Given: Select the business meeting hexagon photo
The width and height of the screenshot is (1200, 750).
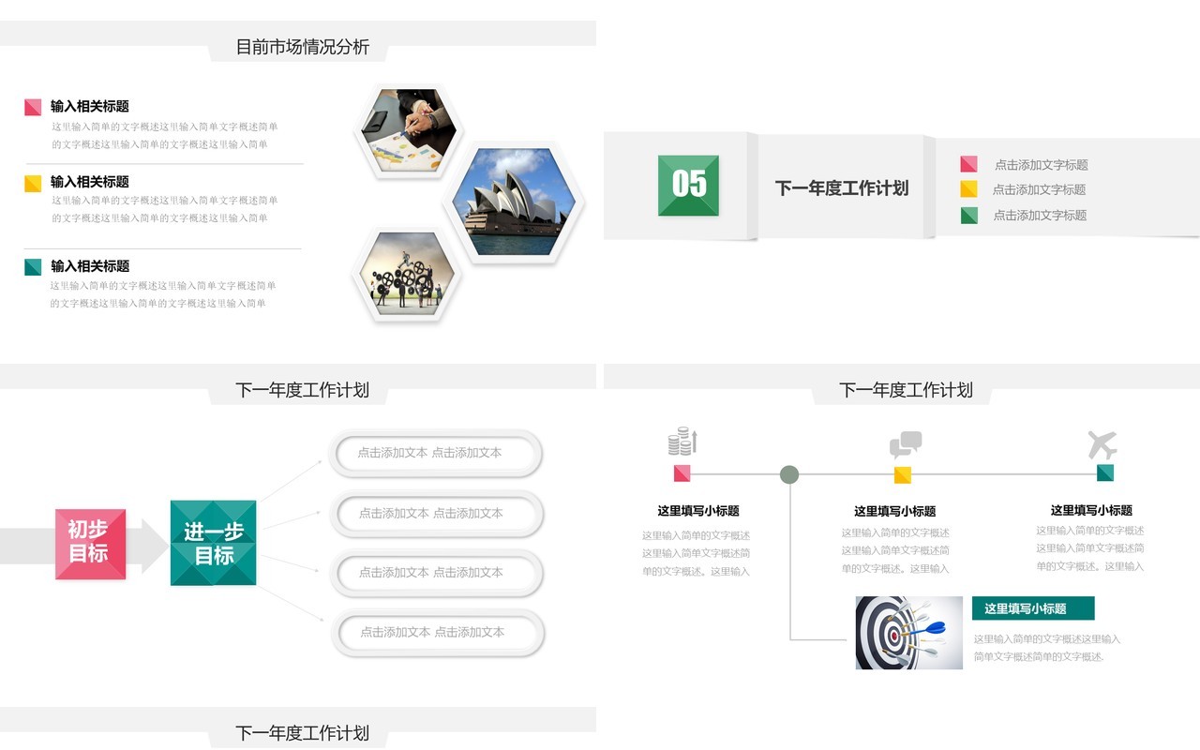Looking at the screenshot, I should pyautogui.click(x=410, y=131).
